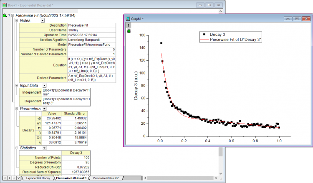Click the Derived Parameter1 formula cell
The height and width of the screenshot is (183, 313).
[92, 78]
